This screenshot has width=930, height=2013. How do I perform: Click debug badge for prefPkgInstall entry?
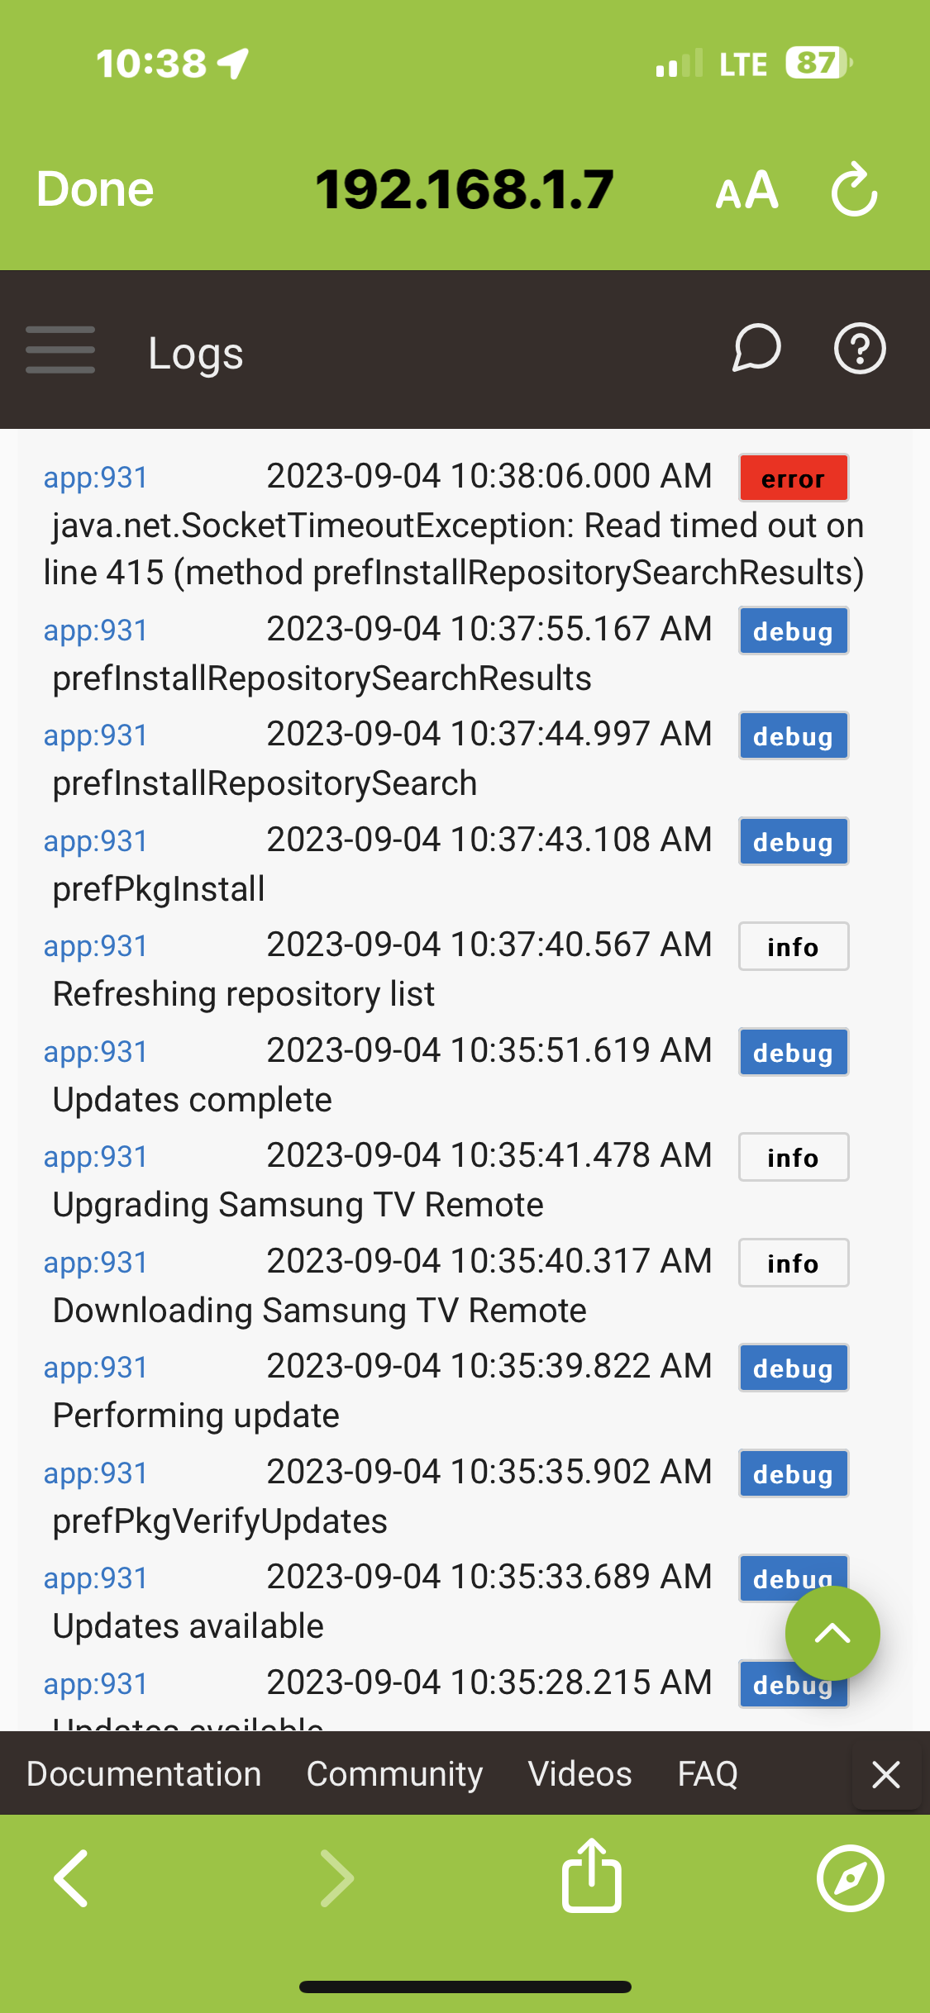[794, 841]
